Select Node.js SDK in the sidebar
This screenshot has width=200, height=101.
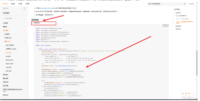pyautogui.click(x=10, y=64)
